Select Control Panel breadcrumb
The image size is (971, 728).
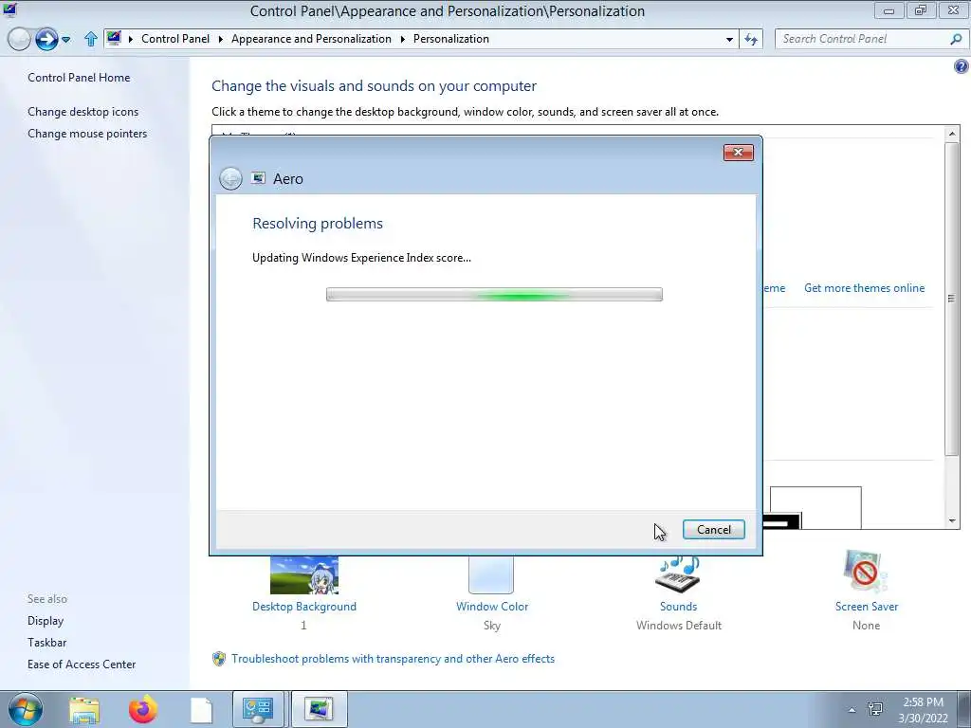175,39
